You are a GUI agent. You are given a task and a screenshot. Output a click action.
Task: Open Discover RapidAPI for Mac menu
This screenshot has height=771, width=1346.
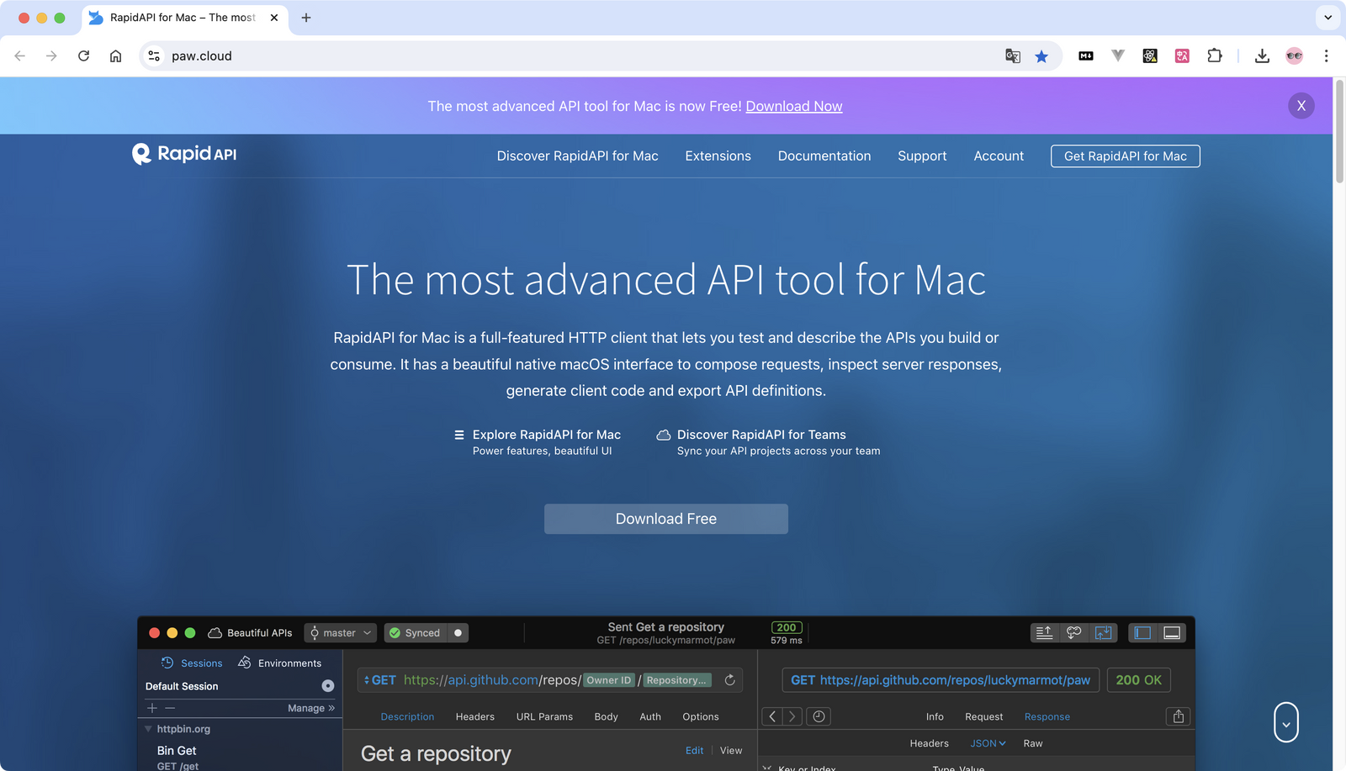point(577,156)
